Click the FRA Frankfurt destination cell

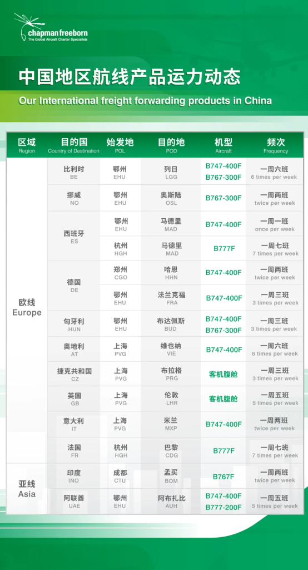click(171, 298)
